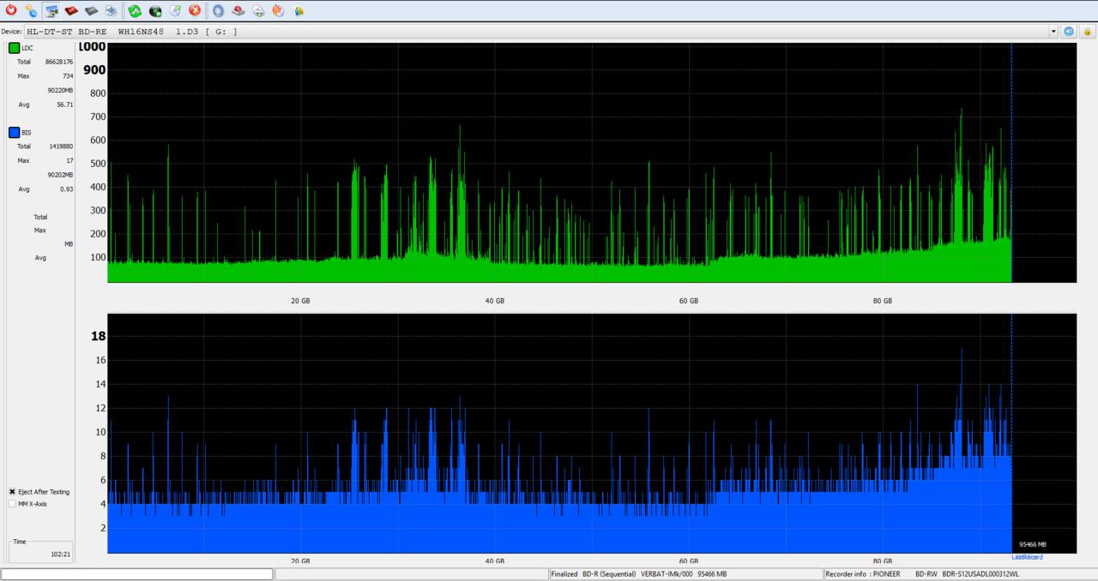This screenshot has height=581, width=1098.
Task: Click the yellow lock icon beside device
Action: click(1087, 32)
